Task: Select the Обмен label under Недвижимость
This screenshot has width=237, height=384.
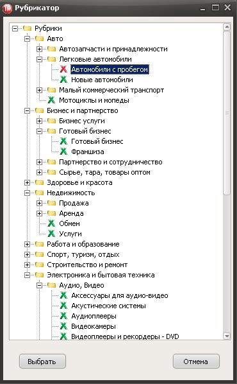Action: pos(69,223)
